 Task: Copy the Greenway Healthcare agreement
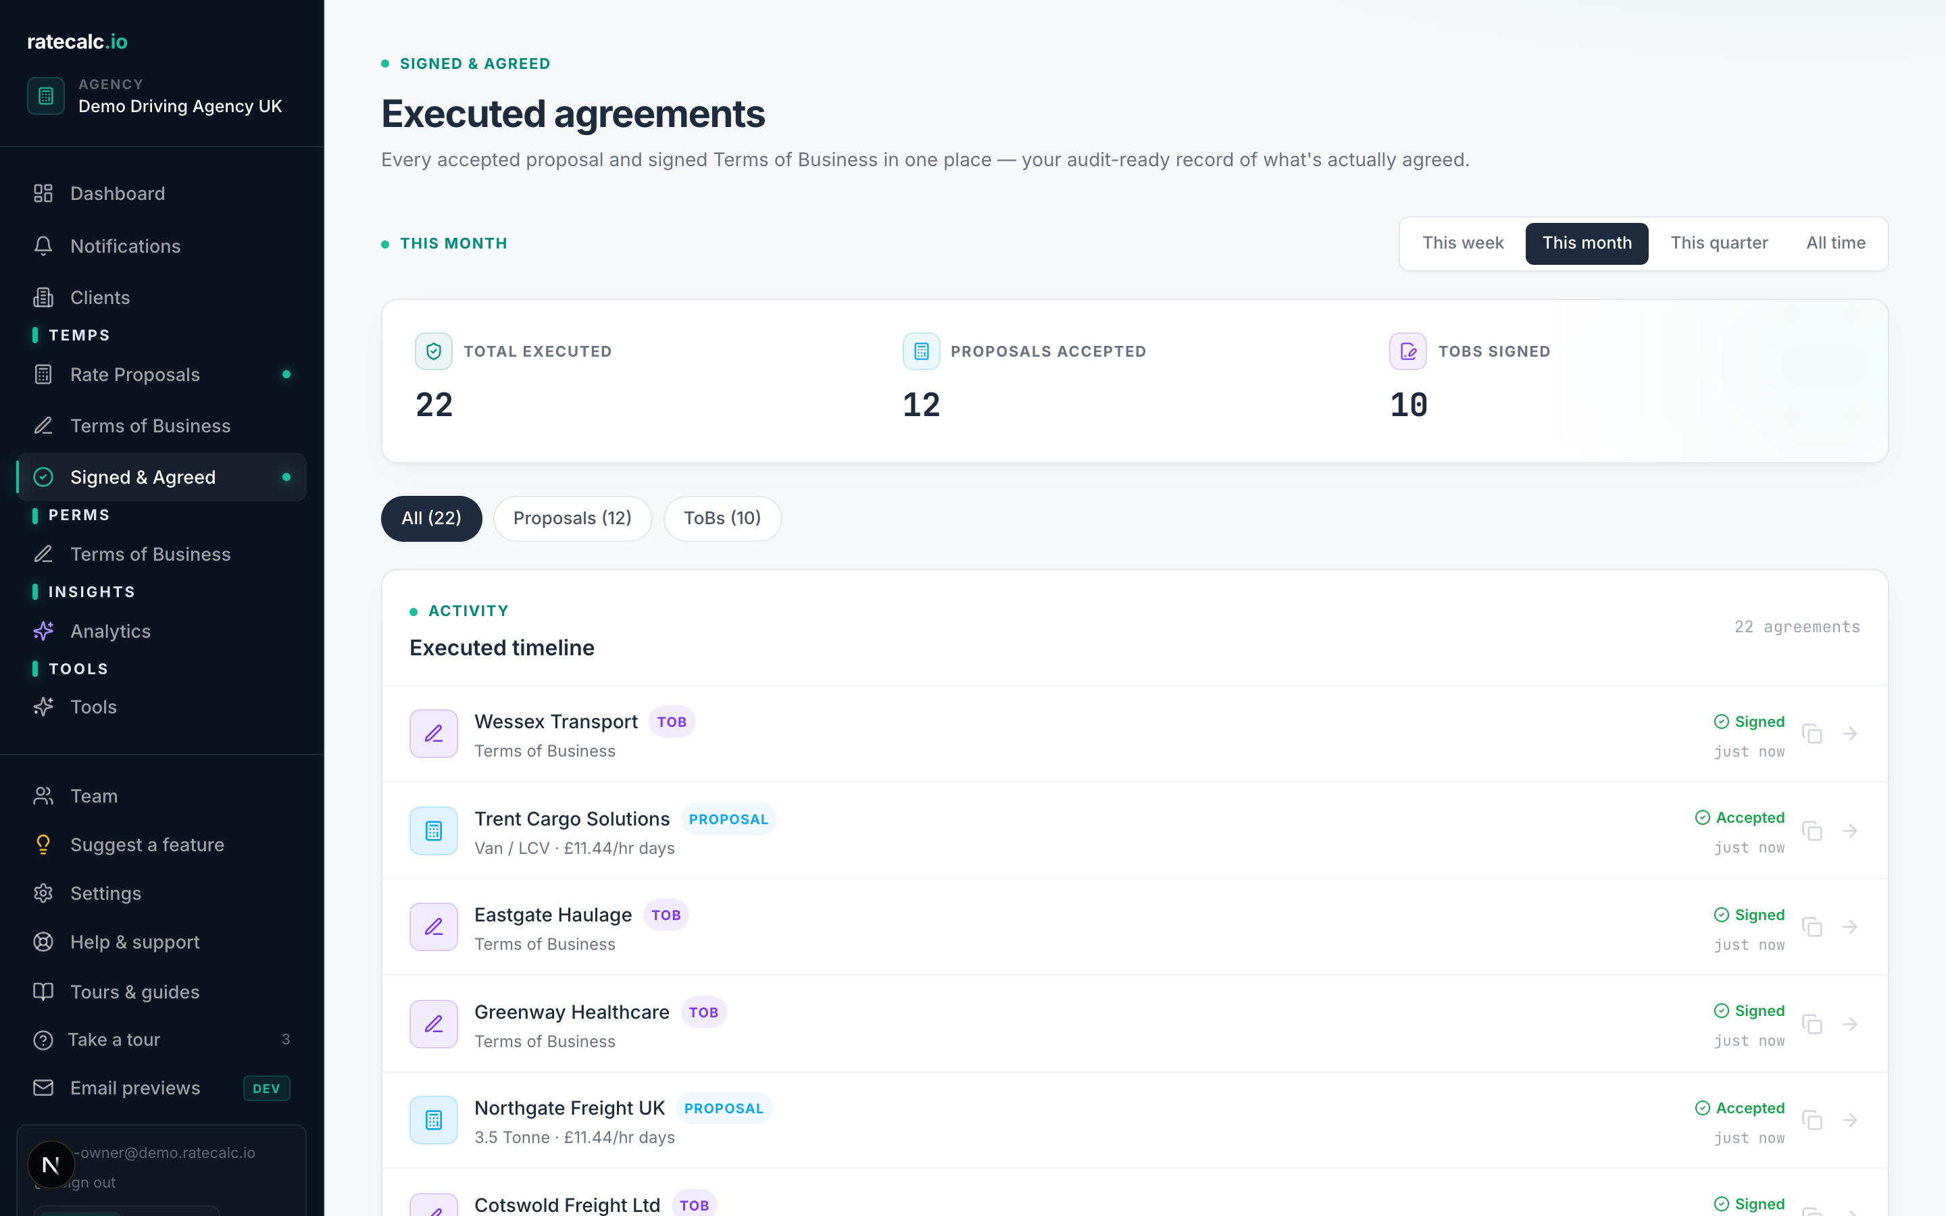1812,1025
